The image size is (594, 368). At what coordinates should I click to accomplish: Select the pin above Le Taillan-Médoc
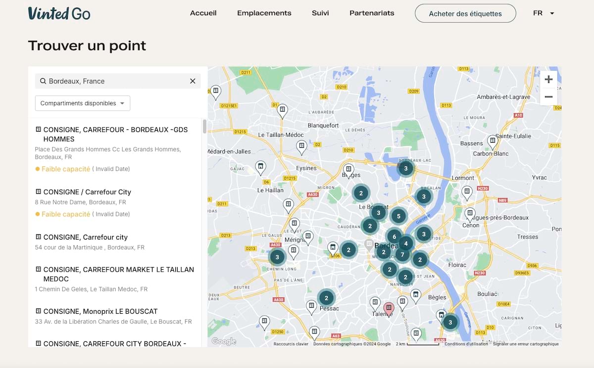282,111
